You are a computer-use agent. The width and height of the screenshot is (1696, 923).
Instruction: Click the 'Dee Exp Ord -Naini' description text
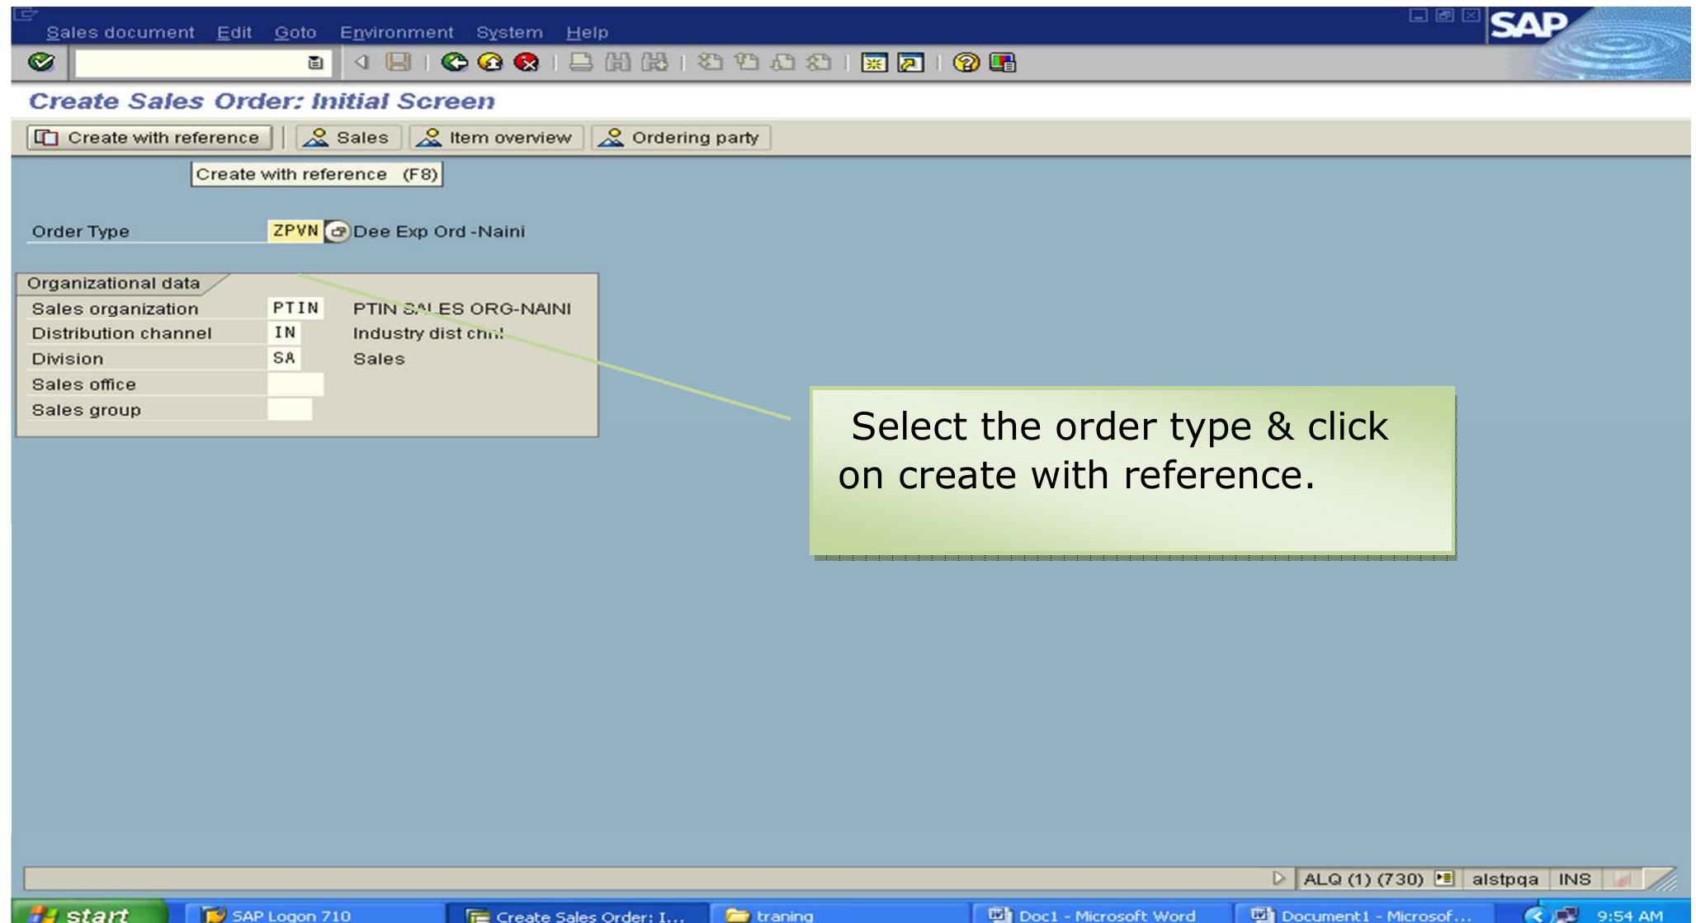pos(439,232)
